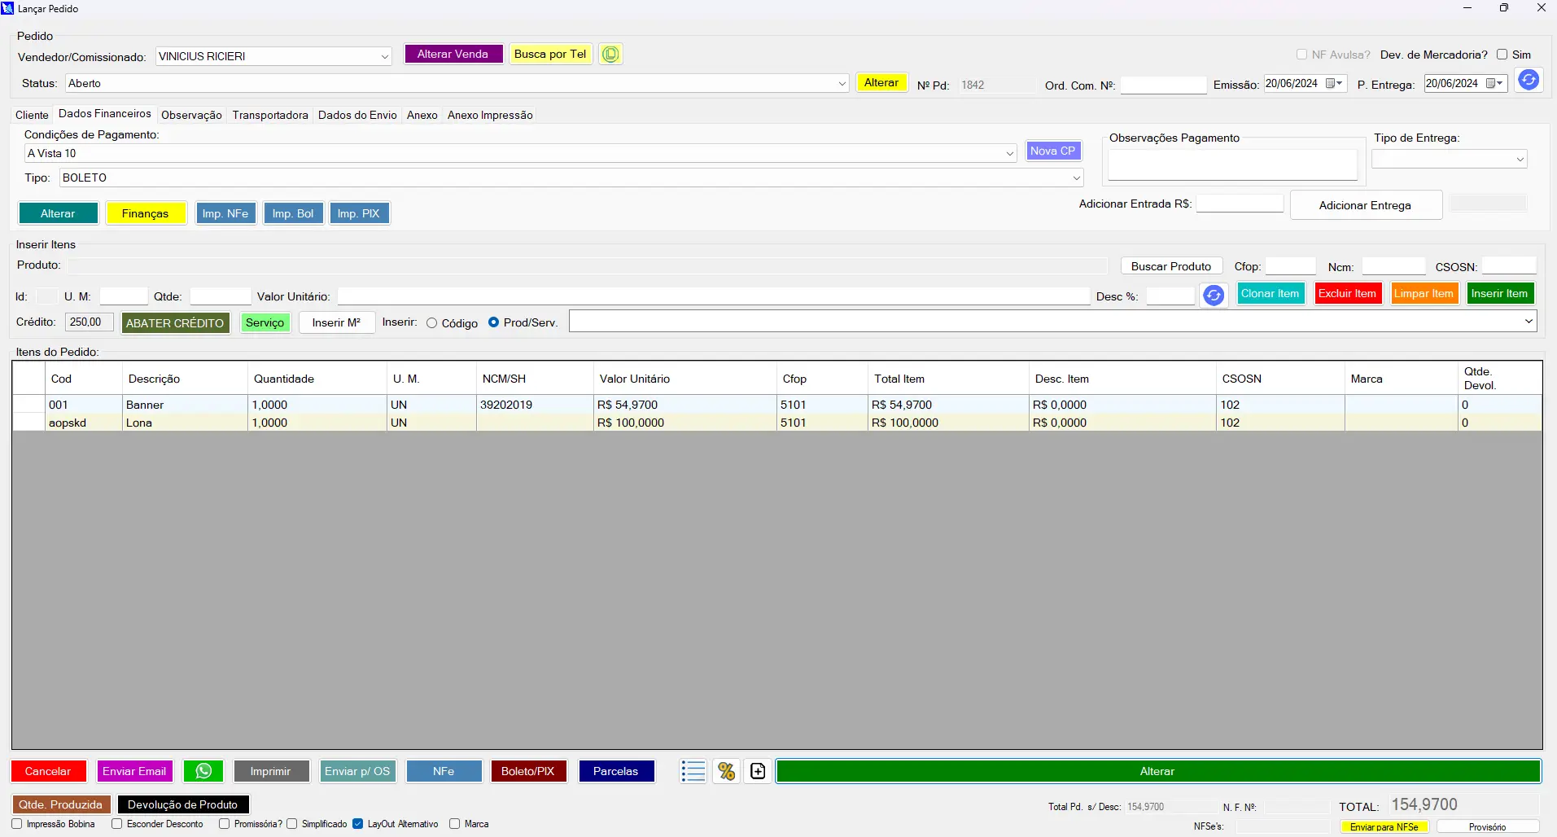Uncheck the LayOut Alternativo checkbox

tap(357, 824)
